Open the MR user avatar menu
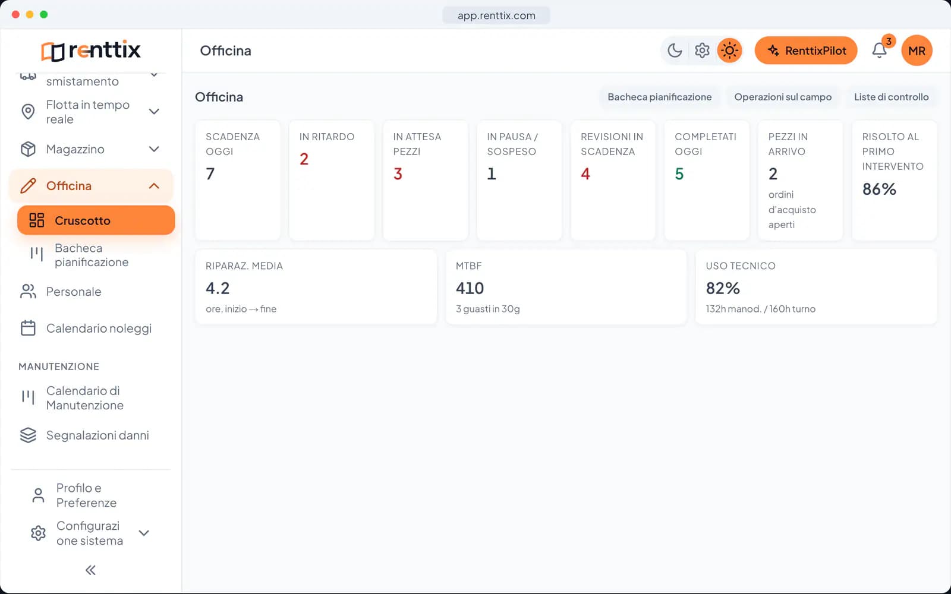The height and width of the screenshot is (594, 951). [x=917, y=50]
